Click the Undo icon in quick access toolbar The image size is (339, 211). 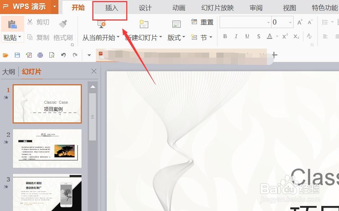pos(63,55)
